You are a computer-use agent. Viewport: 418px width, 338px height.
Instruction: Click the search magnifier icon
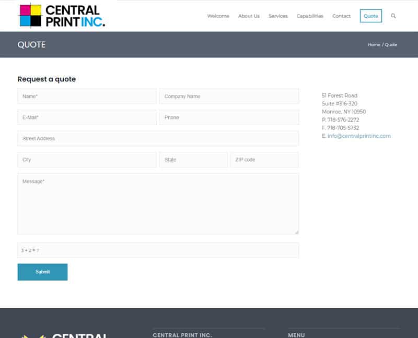393,16
